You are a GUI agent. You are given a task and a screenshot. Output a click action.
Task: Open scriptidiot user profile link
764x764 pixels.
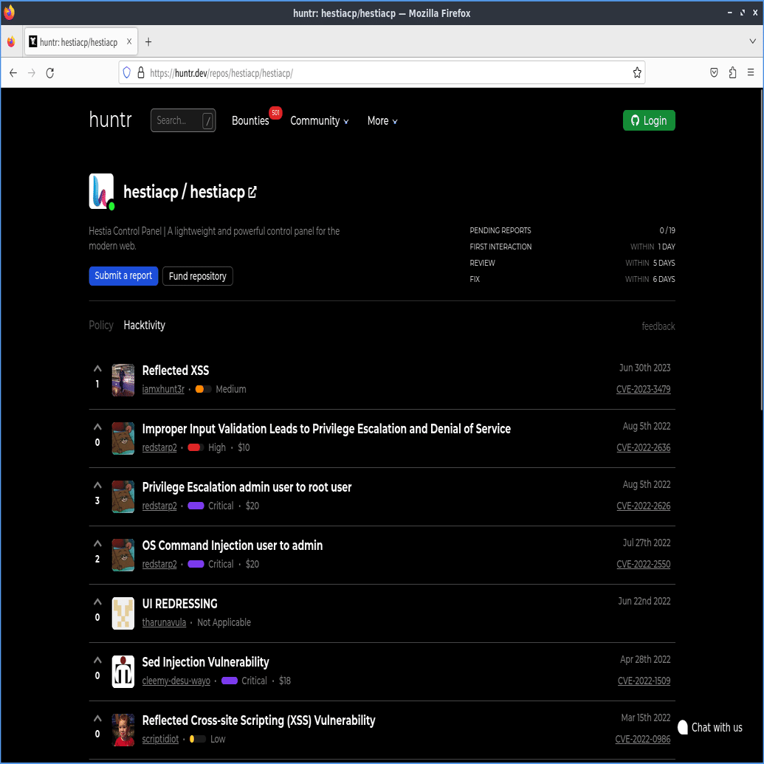pos(160,739)
